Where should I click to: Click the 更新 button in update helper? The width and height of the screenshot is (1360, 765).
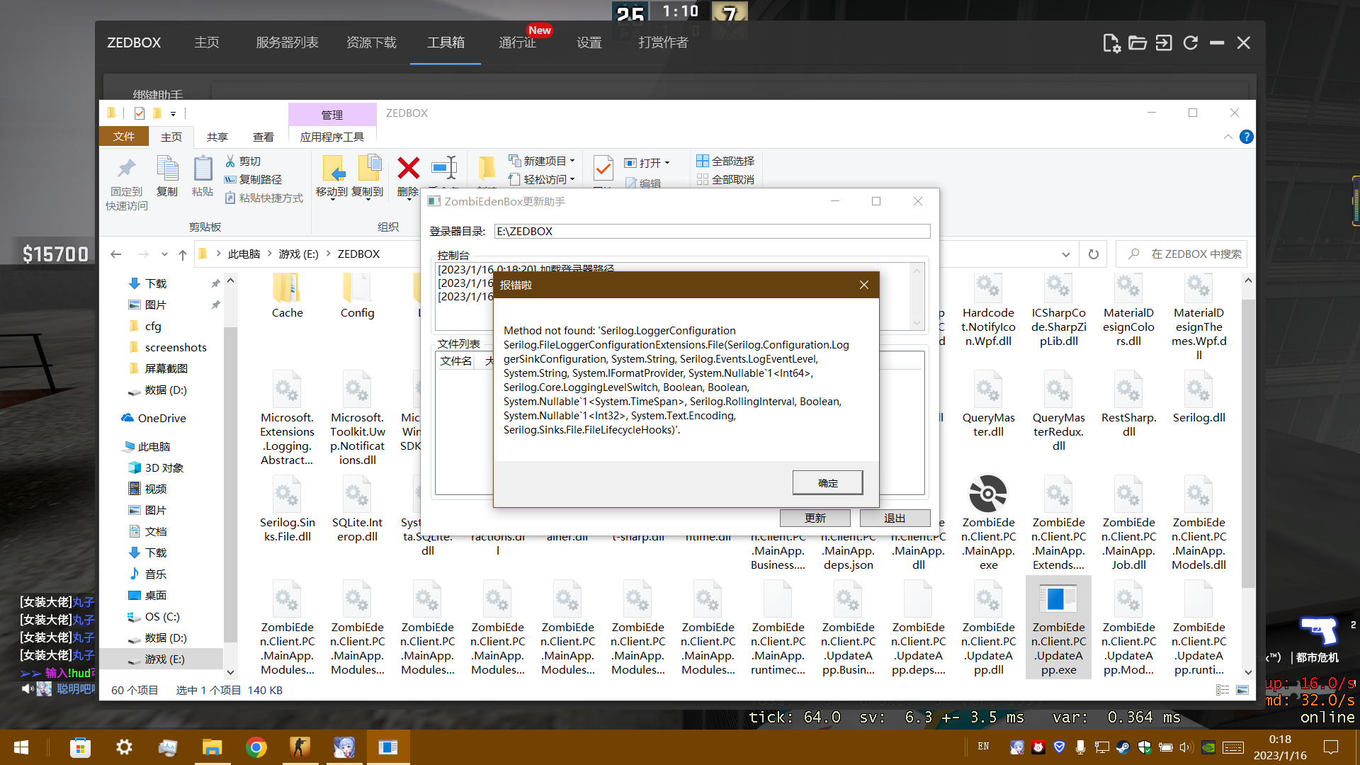[x=815, y=518]
